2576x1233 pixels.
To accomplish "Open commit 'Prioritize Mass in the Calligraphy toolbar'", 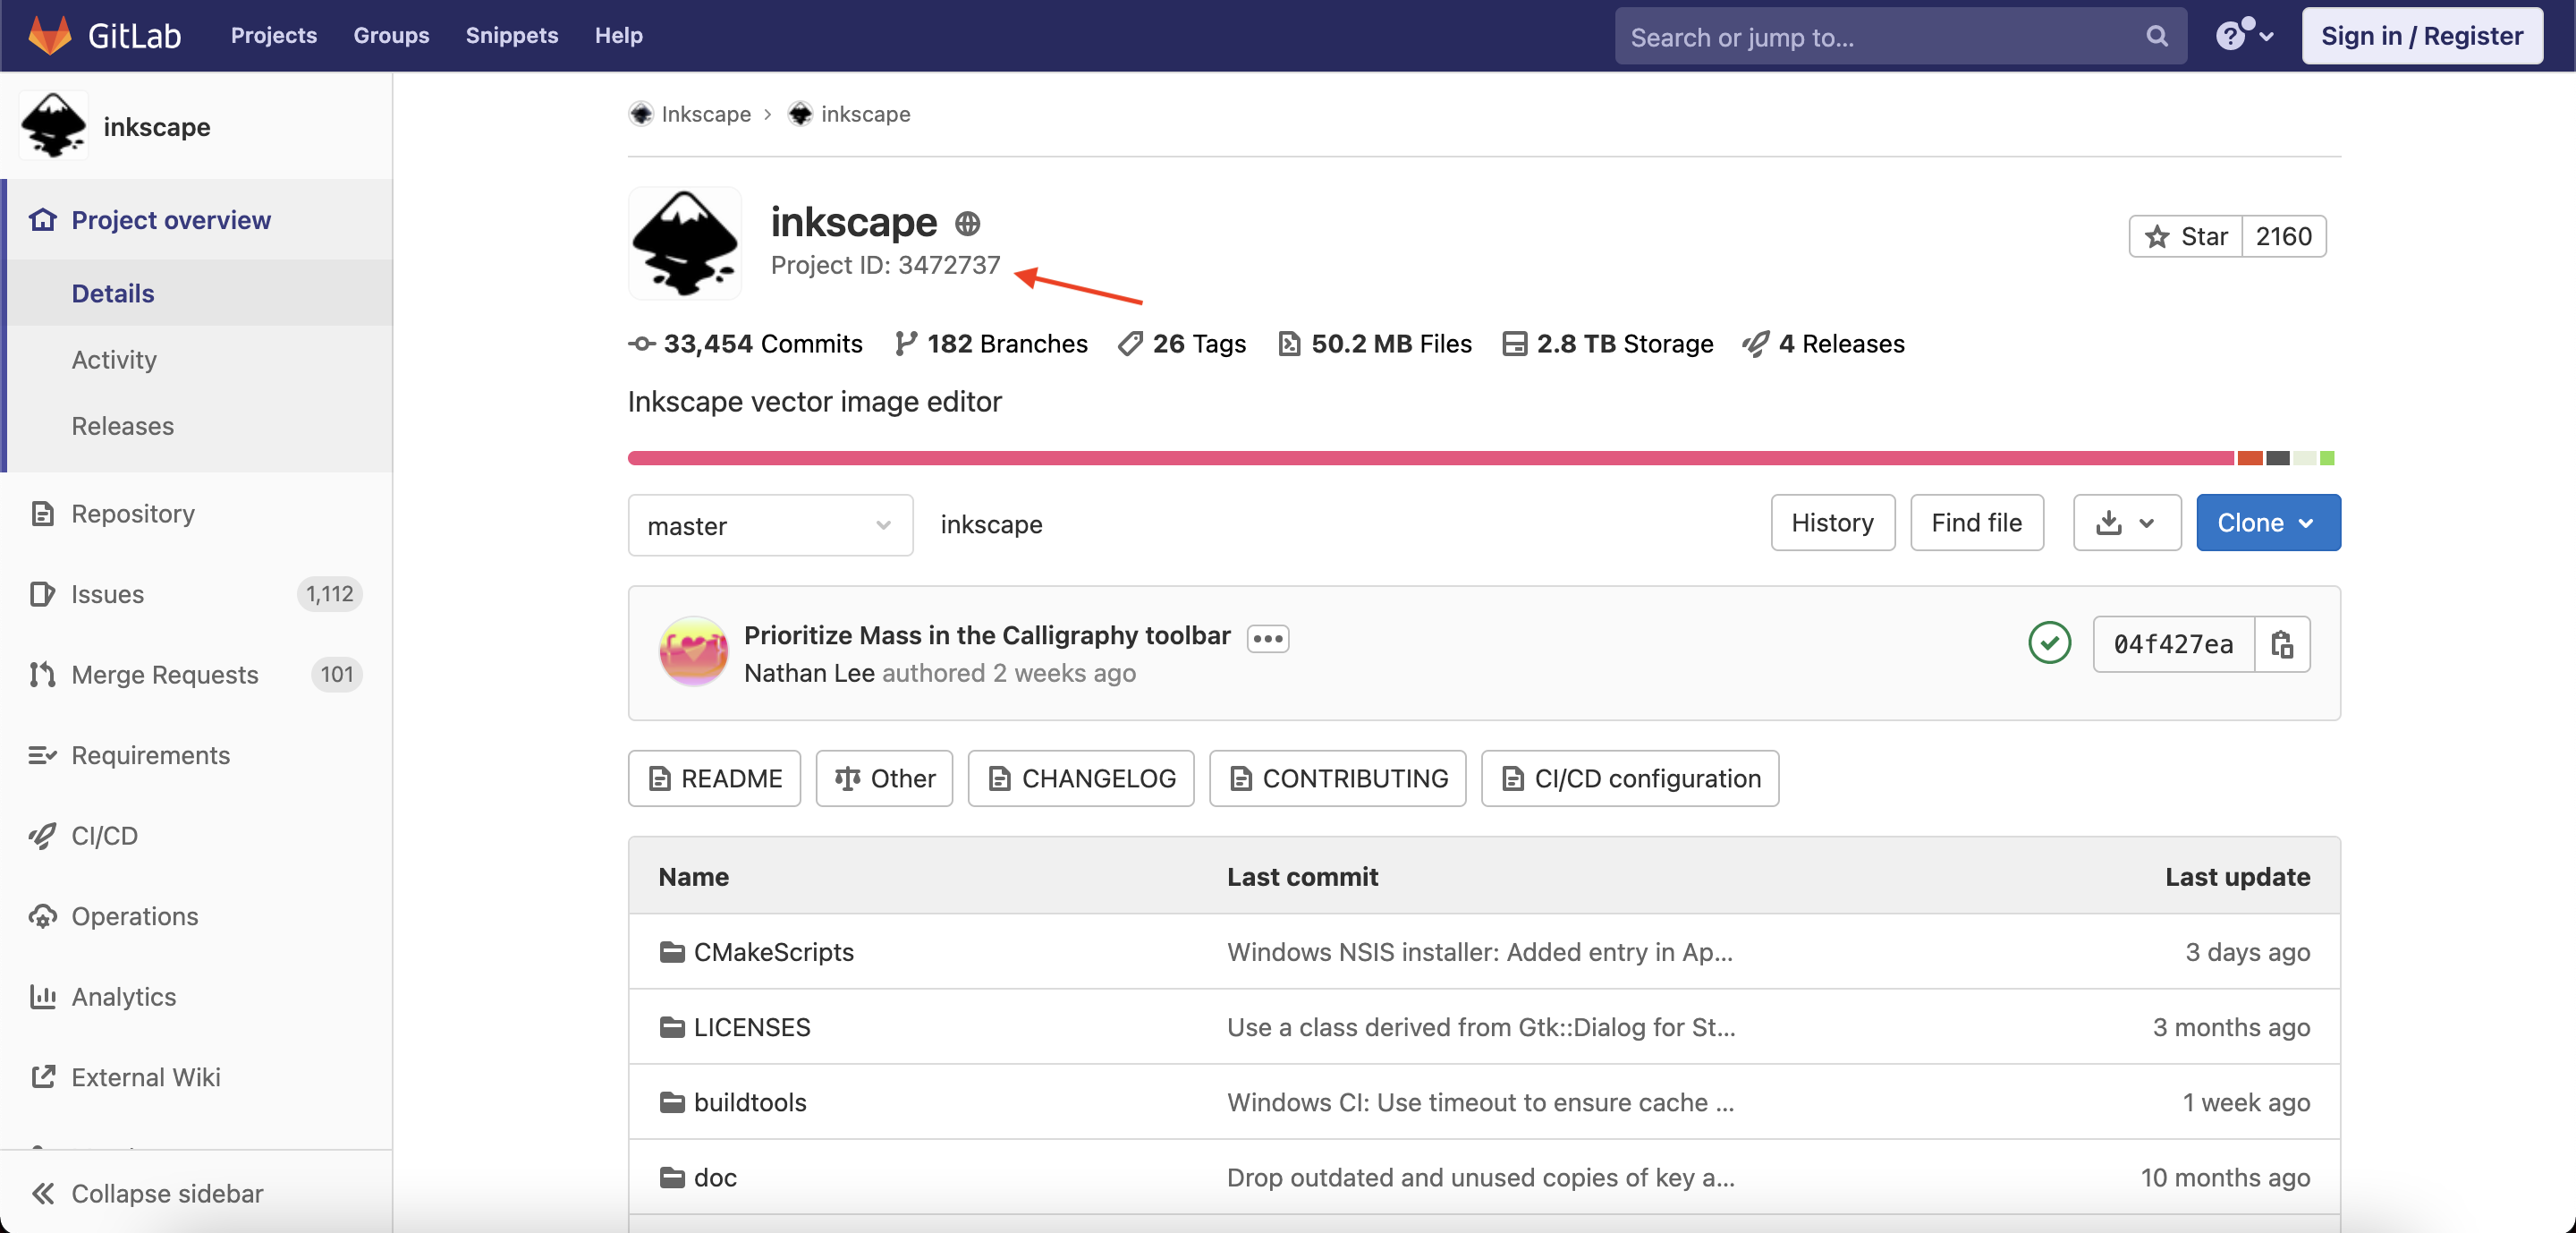I will coord(987,635).
